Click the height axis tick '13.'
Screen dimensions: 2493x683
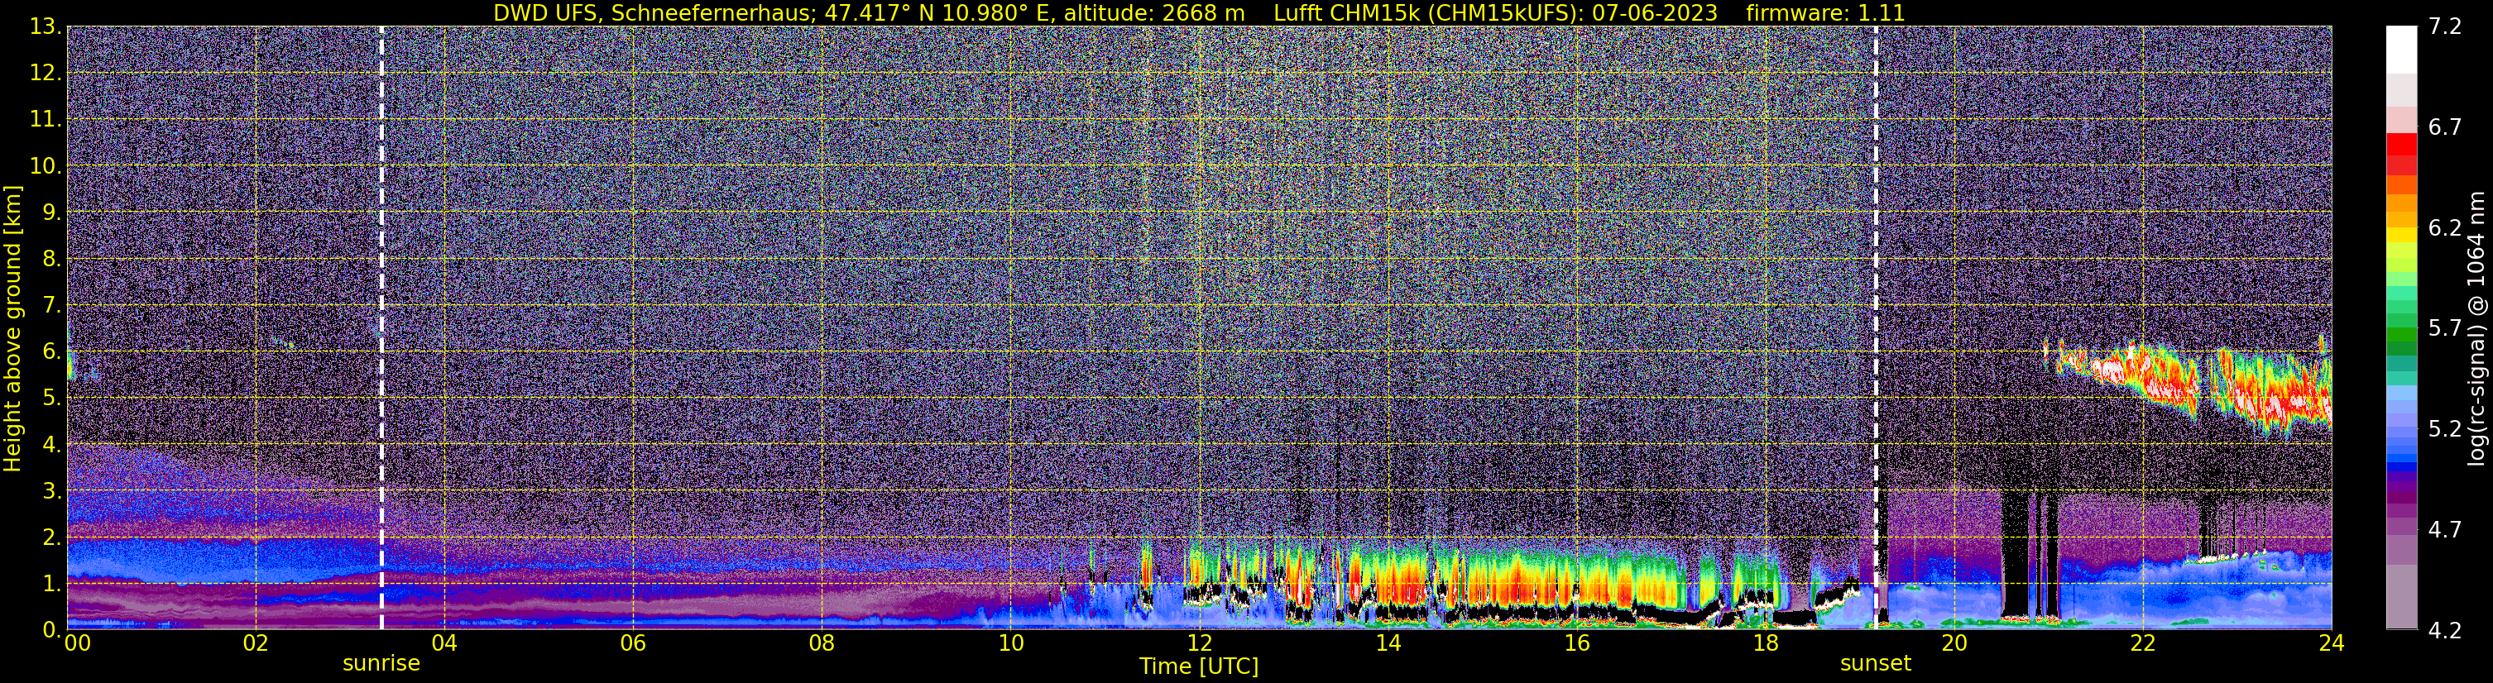[46, 26]
